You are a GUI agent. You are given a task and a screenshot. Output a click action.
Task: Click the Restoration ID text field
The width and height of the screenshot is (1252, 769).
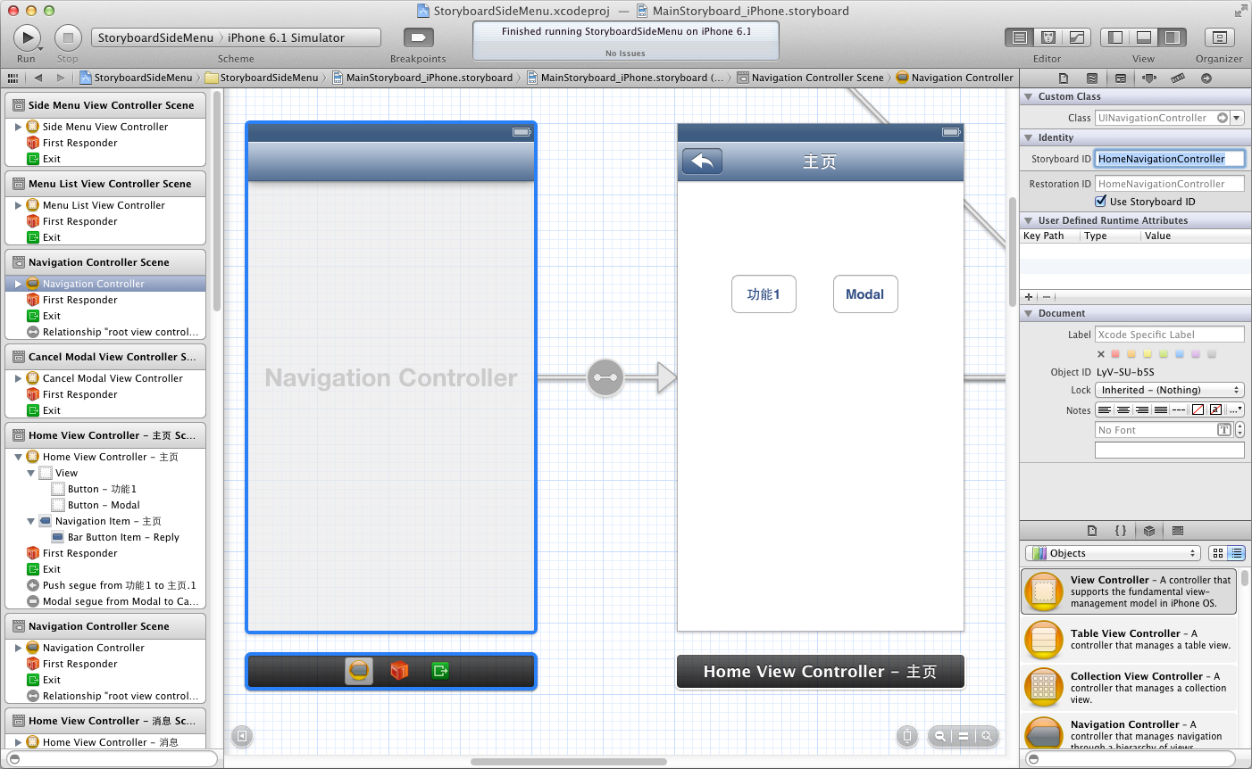click(1169, 184)
